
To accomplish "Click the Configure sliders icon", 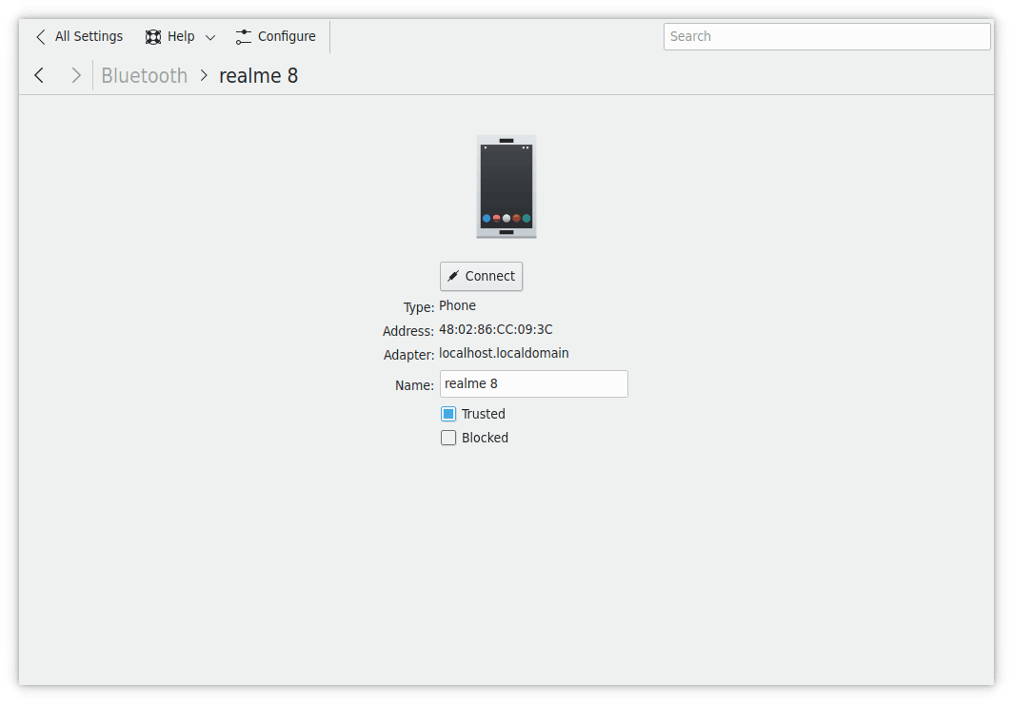I will [244, 37].
